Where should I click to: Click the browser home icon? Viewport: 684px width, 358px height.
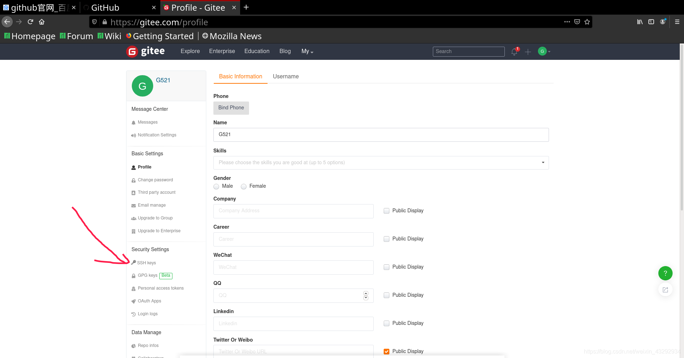tap(42, 22)
